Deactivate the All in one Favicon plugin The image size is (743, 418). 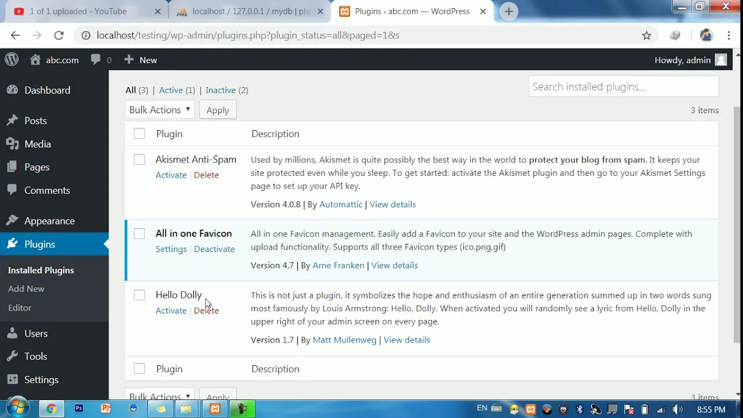point(214,249)
